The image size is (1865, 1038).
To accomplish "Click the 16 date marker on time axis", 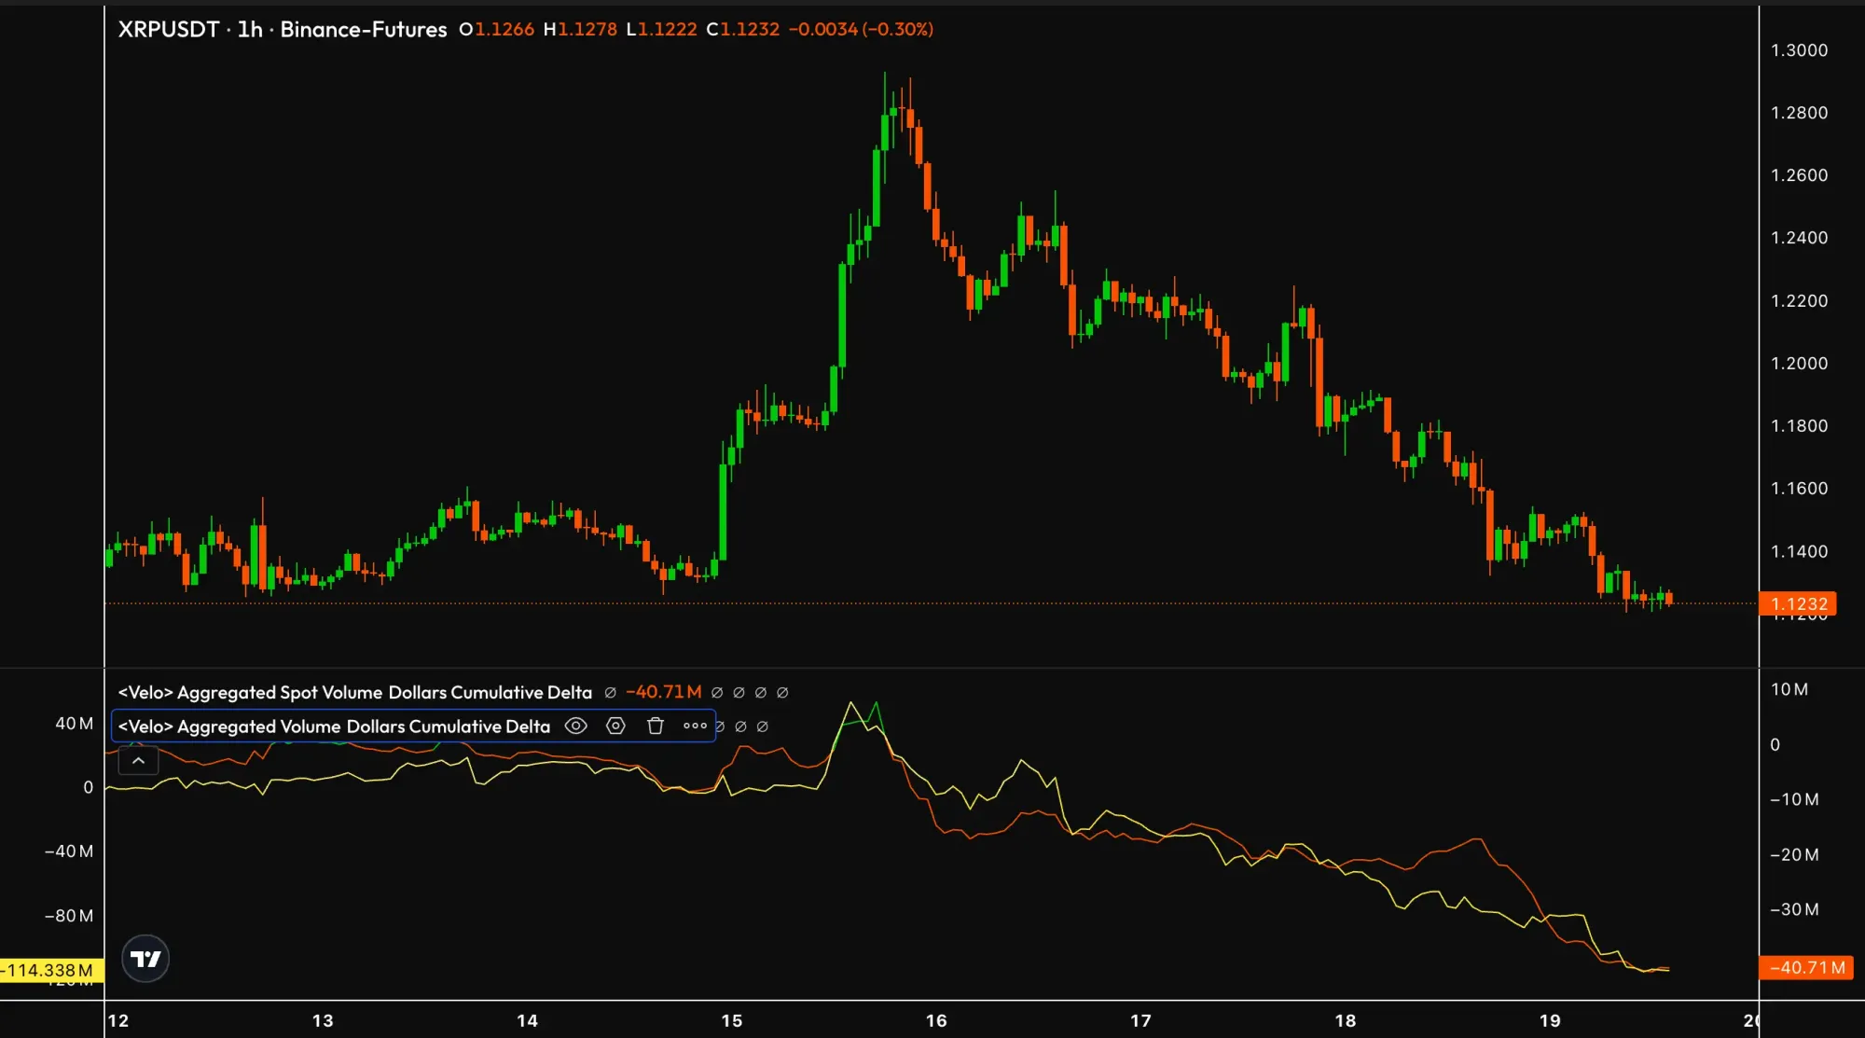I will (936, 1020).
